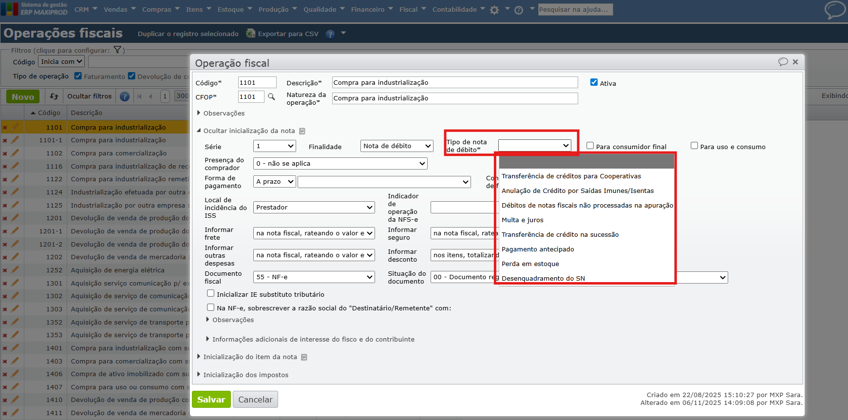This screenshot has width=848, height=420.
Task: Click the edit pencil for row 1116
Action: [x=15, y=166]
